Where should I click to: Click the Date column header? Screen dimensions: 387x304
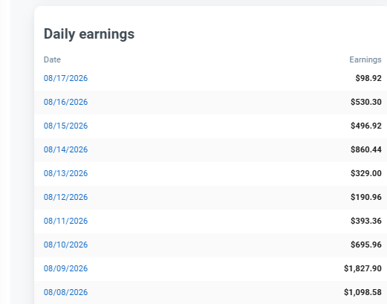52,59
